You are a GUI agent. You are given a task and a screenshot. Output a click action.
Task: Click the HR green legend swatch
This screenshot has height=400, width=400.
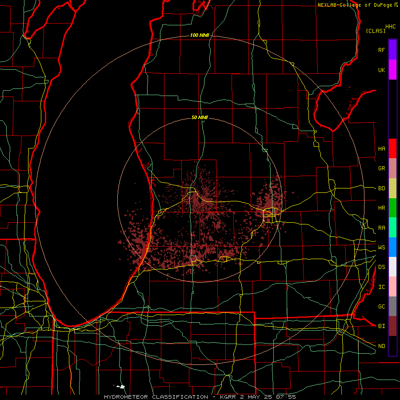392,208
